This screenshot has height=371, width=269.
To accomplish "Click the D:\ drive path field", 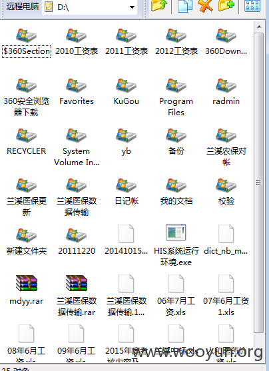I will coord(89,7).
